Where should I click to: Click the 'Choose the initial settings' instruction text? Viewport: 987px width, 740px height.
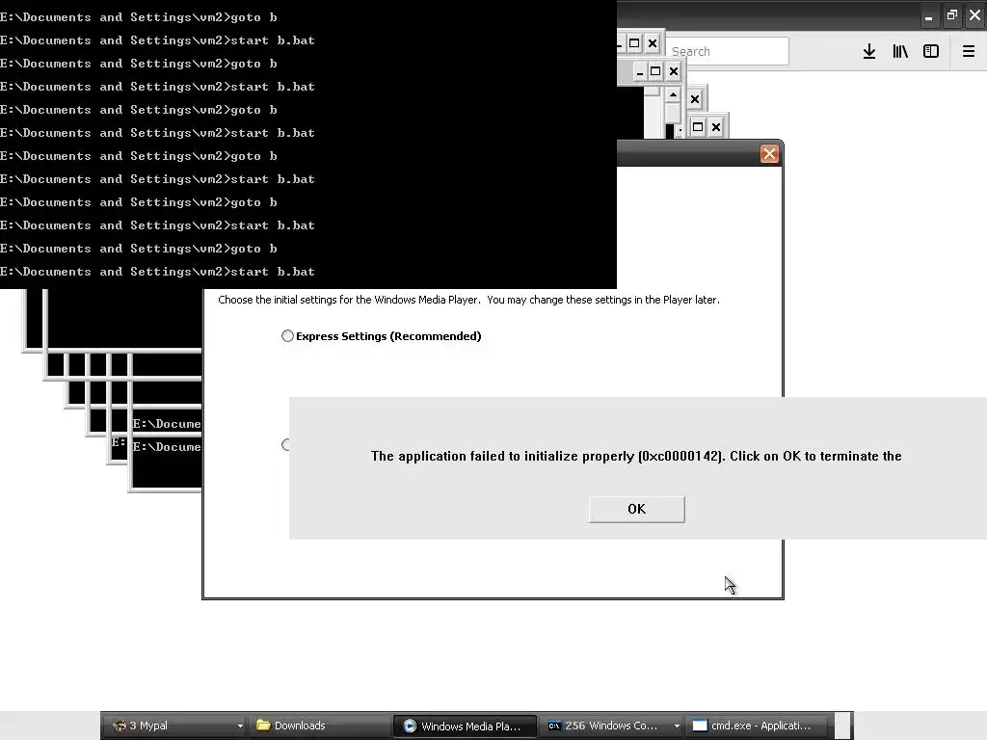469,300
